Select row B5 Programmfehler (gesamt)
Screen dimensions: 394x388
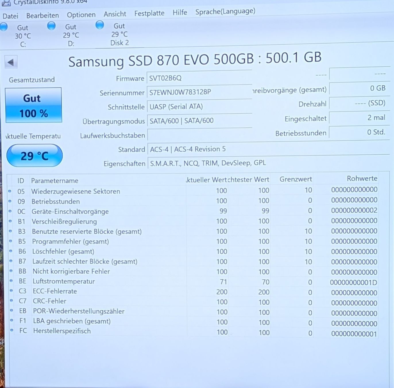click(192, 241)
